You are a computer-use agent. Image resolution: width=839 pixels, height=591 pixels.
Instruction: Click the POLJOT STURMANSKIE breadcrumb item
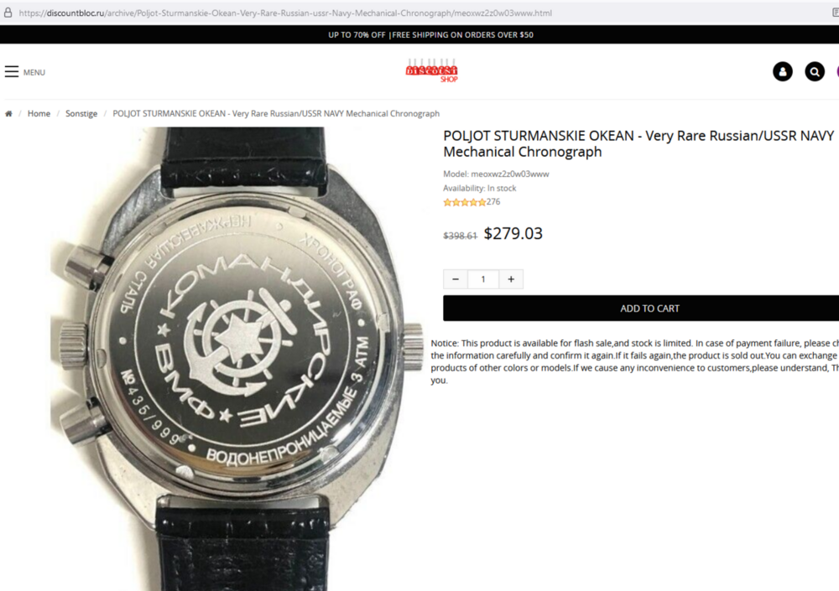click(x=276, y=113)
